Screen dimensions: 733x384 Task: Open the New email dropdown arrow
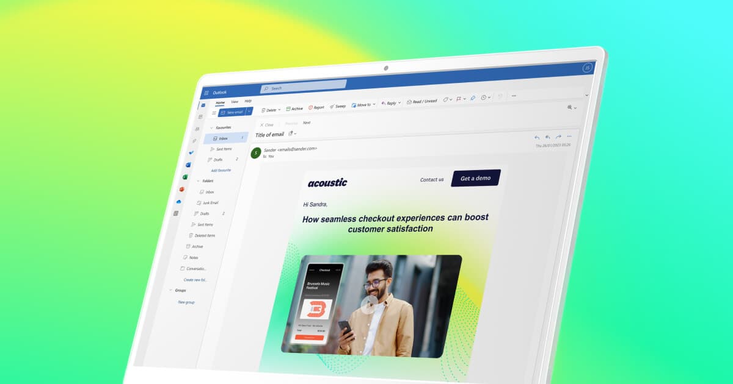click(x=249, y=111)
